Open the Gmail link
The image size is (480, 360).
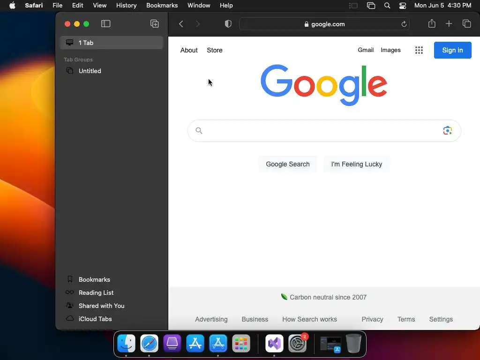click(366, 50)
